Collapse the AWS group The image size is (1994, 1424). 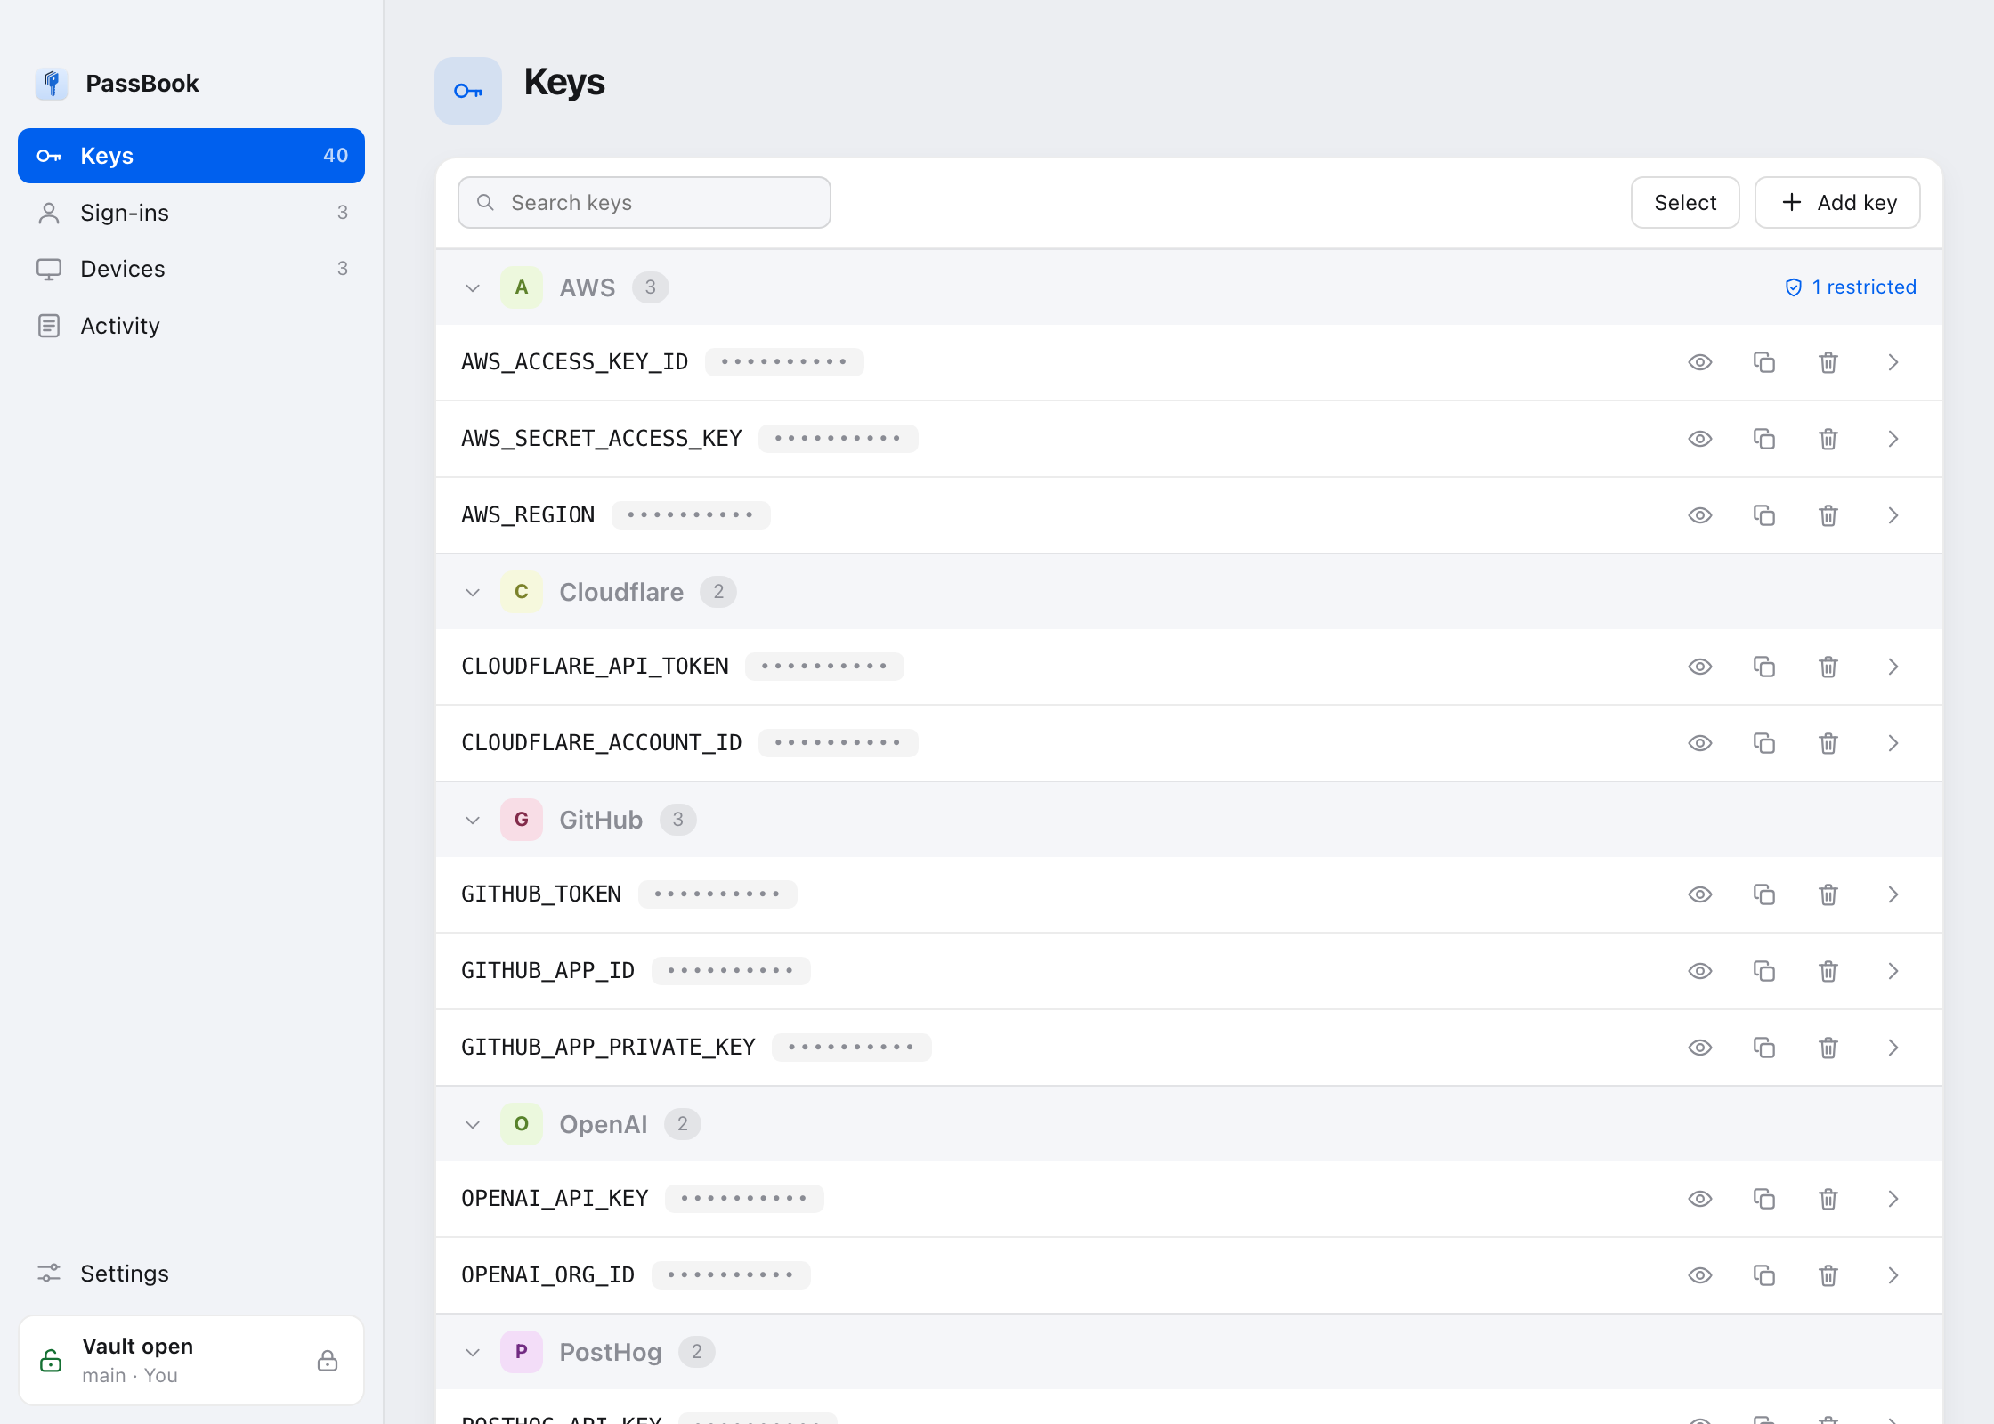473,287
